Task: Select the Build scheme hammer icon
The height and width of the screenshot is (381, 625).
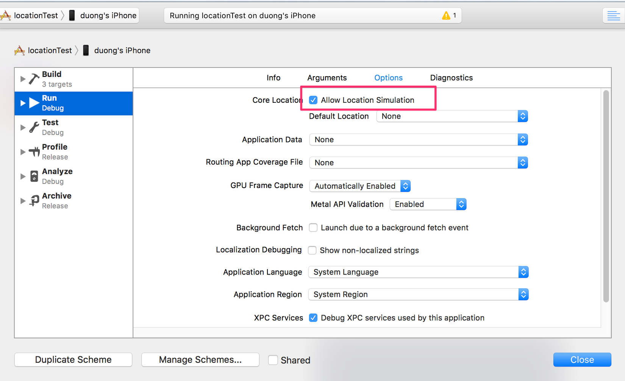Action: pyautogui.click(x=34, y=79)
